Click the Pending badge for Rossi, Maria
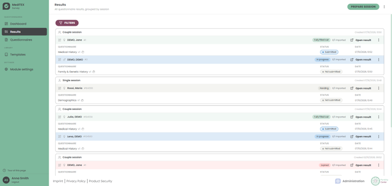The width and height of the screenshot is (392, 186). tap(324, 88)
